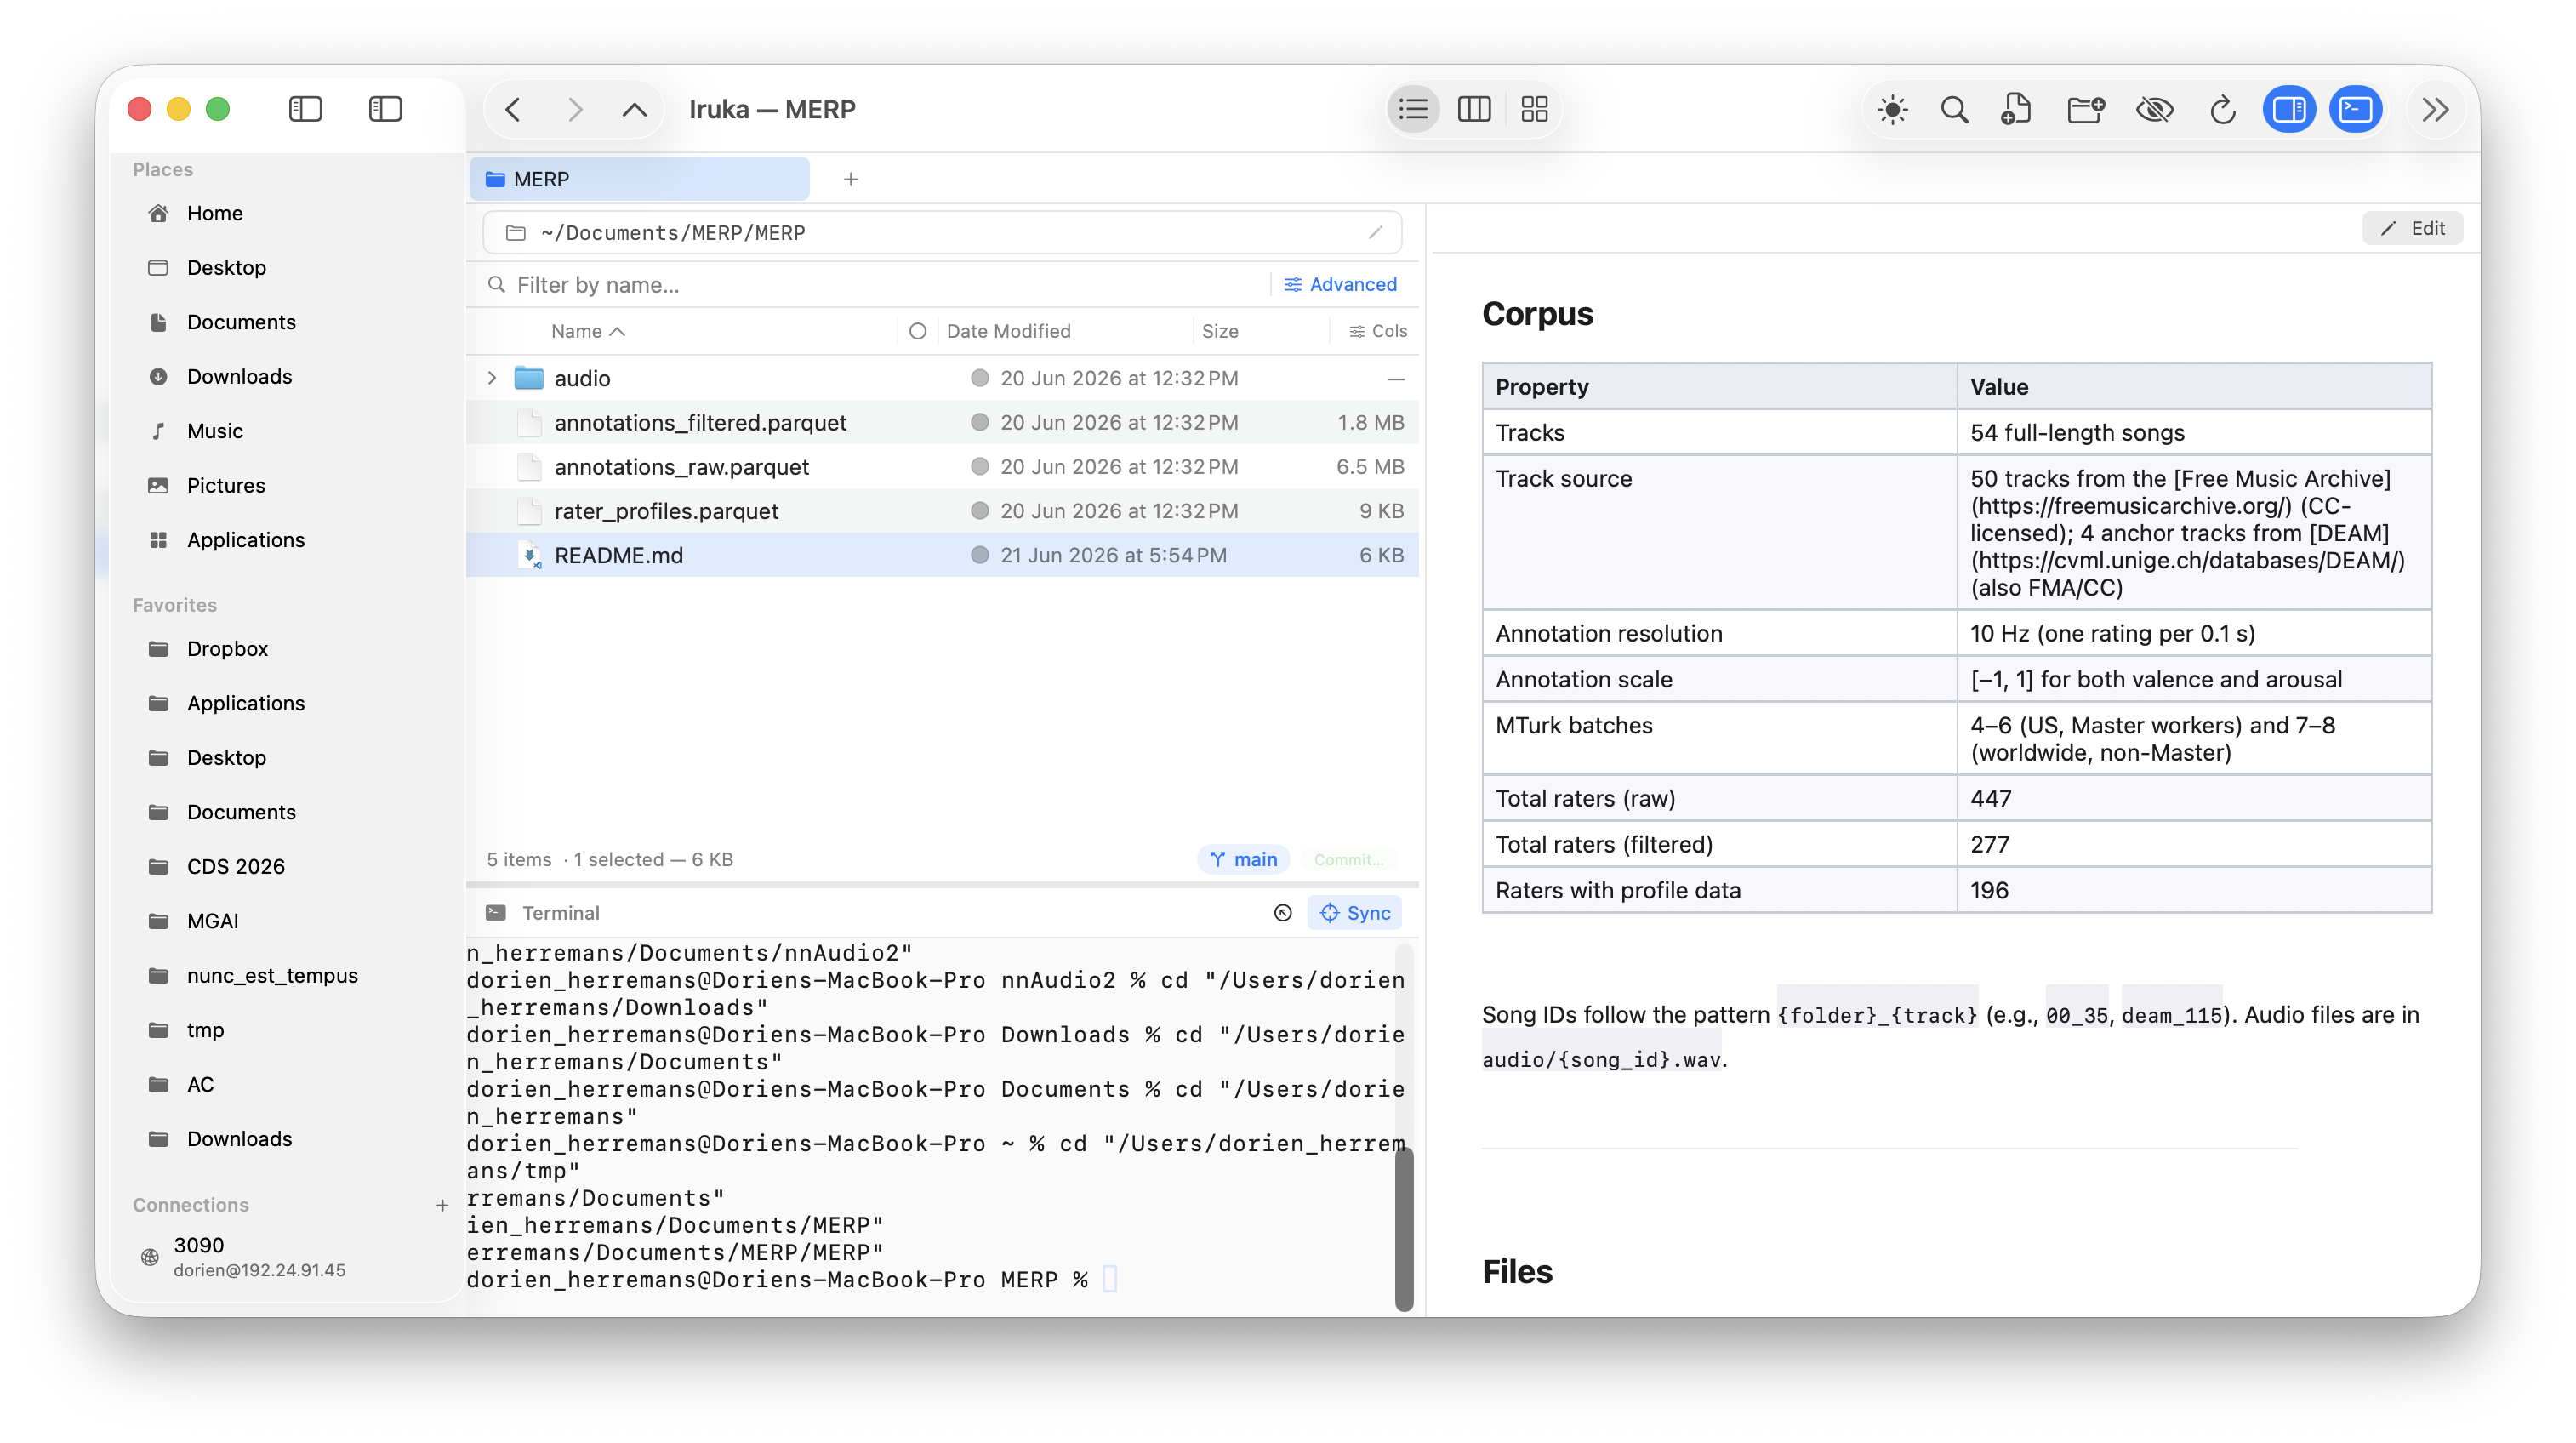
Task: Create a new folder via toolbar icon
Action: pos(2086,109)
